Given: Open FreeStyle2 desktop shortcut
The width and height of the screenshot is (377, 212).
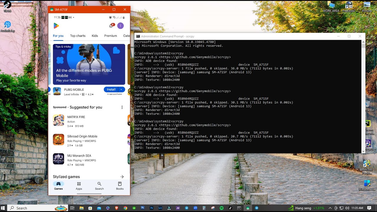Looking at the screenshot, I should pyautogui.click(x=349, y=7).
